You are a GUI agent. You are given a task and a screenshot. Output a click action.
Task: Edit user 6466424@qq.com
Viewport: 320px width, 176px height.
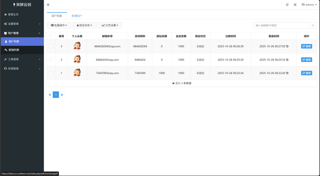pyautogui.click(x=307, y=60)
